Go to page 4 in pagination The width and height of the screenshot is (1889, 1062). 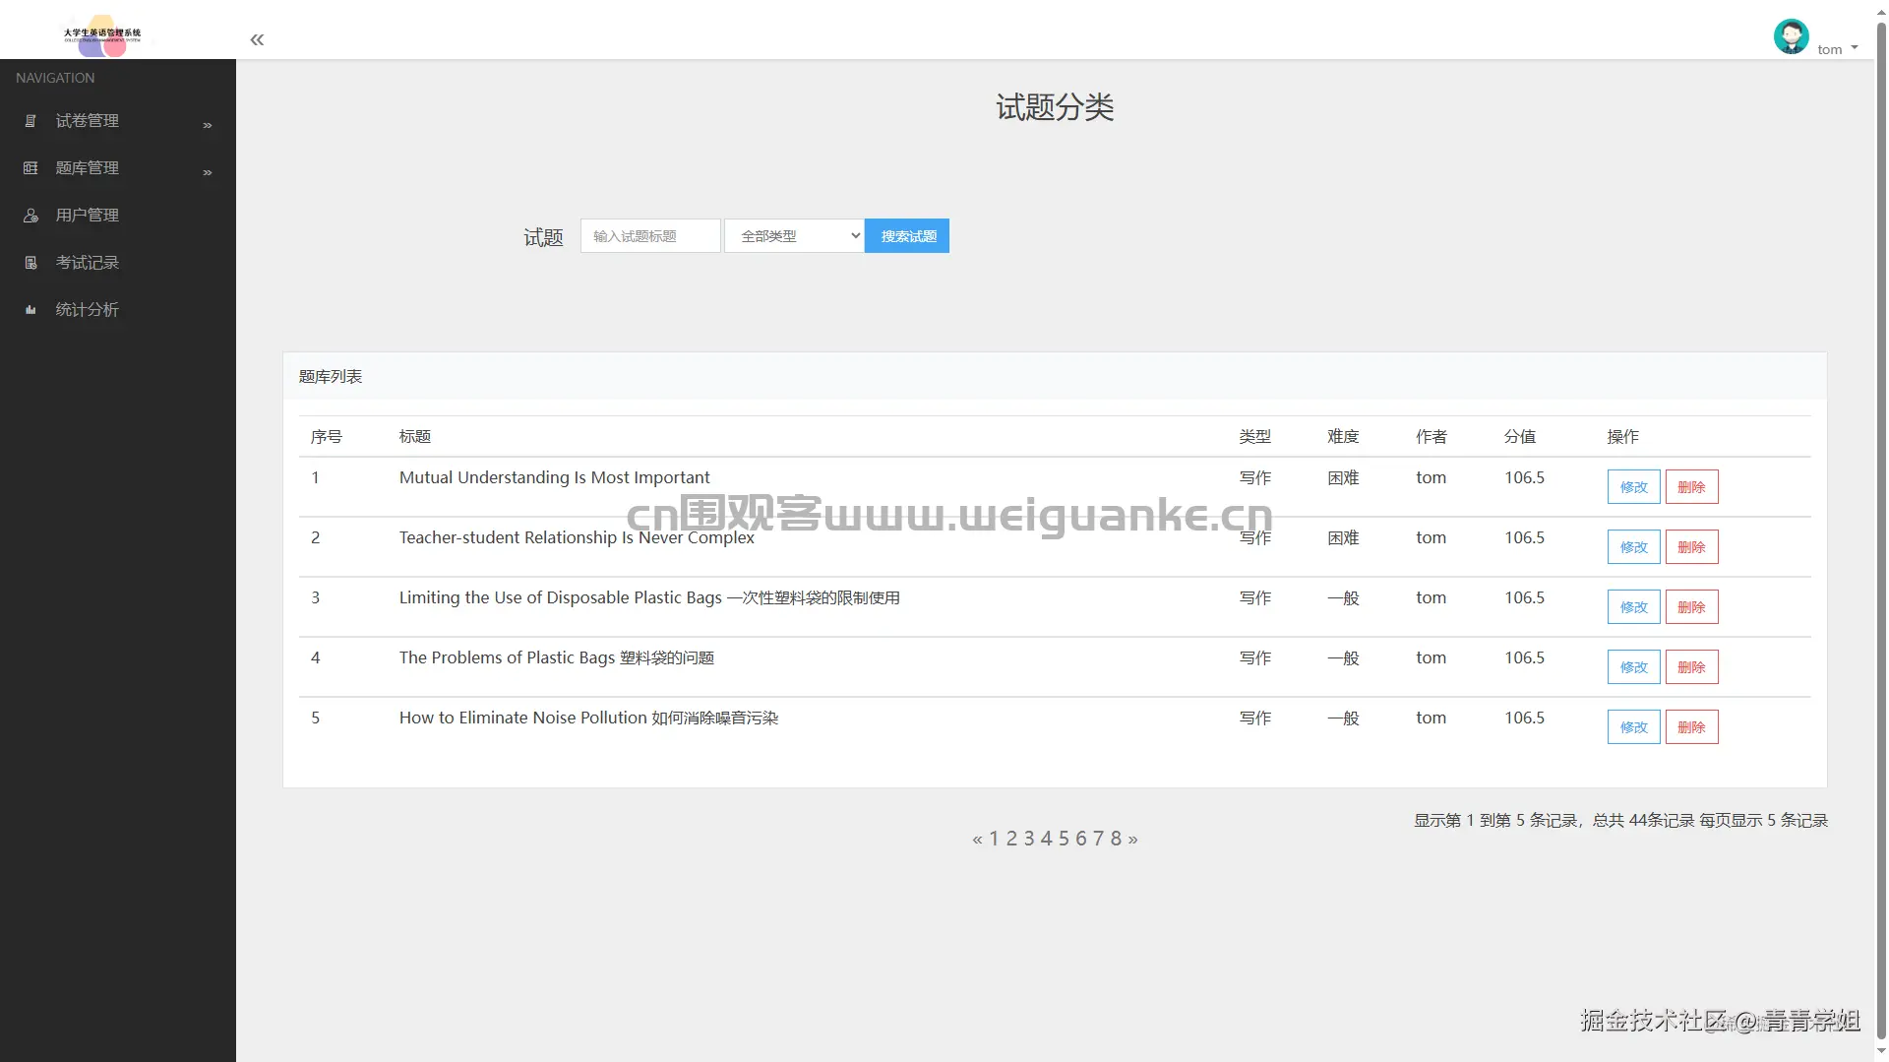pyautogui.click(x=1046, y=839)
